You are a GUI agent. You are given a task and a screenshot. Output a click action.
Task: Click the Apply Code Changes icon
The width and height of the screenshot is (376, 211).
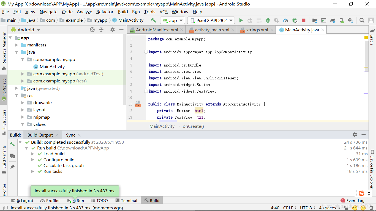coord(259,20)
